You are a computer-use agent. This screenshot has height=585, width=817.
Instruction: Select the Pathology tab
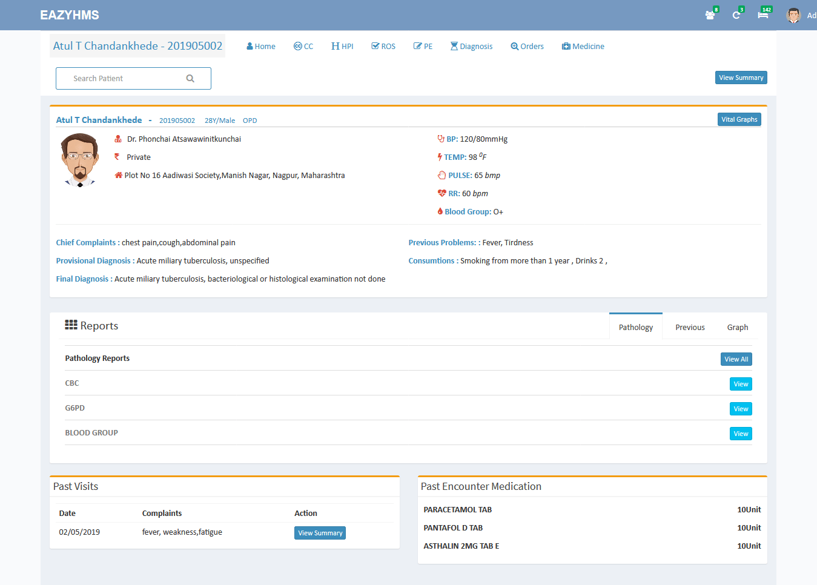coord(635,328)
